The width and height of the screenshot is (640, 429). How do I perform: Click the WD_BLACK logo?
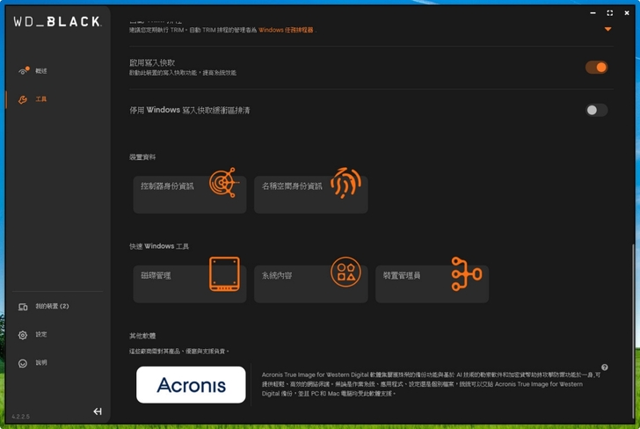(57, 22)
